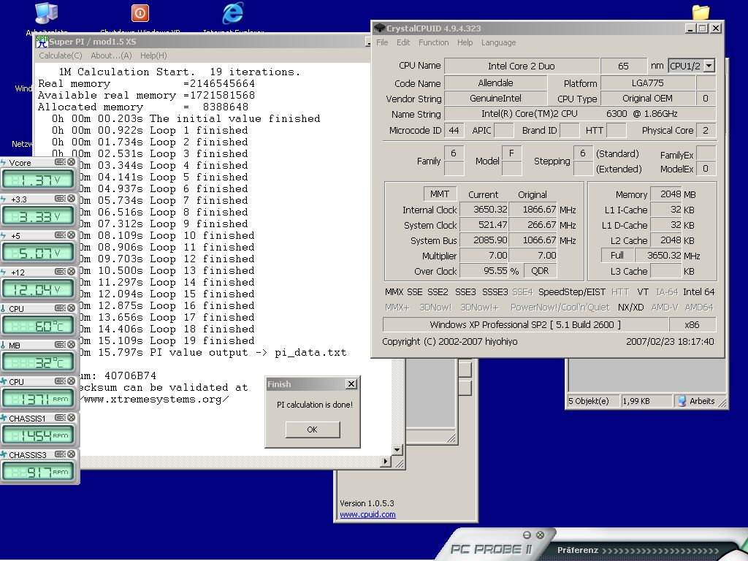Close the CPU temperature sensor panel
Image resolution: width=748 pixels, height=561 pixels.
tap(71, 308)
